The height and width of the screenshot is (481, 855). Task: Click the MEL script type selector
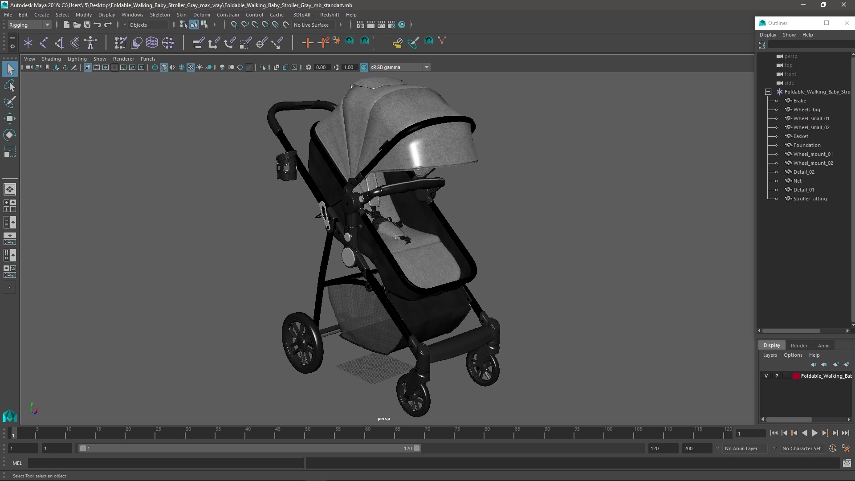pos(17,463)
